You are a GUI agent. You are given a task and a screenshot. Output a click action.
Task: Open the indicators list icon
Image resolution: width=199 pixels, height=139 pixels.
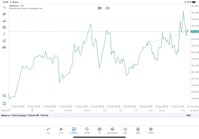[x=4, y=21]
